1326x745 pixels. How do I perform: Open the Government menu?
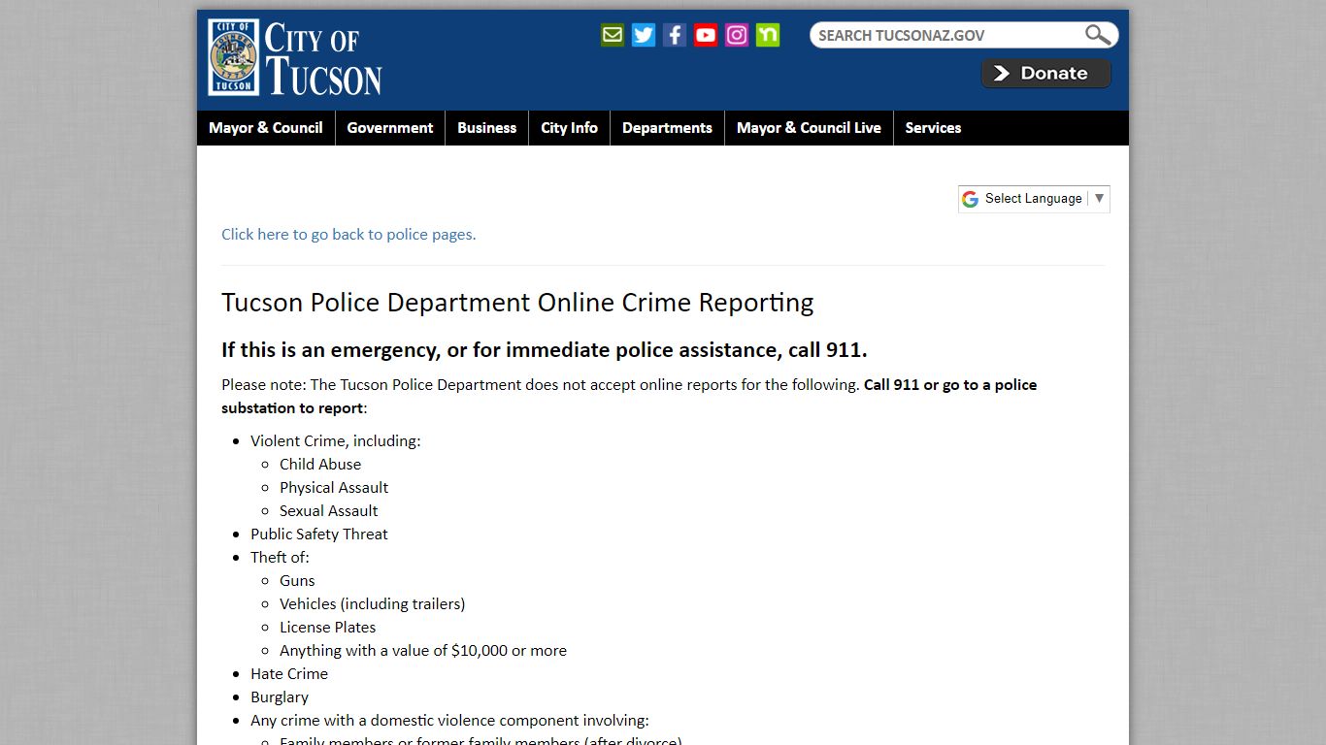(390, 128)
